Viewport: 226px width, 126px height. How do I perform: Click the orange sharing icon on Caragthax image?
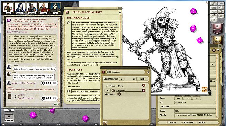point(205,90)
